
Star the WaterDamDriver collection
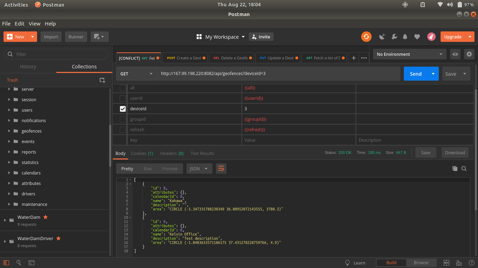58,238
